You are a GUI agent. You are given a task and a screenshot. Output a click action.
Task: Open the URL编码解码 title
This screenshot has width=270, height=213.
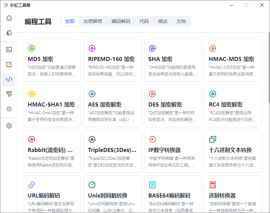44,195
